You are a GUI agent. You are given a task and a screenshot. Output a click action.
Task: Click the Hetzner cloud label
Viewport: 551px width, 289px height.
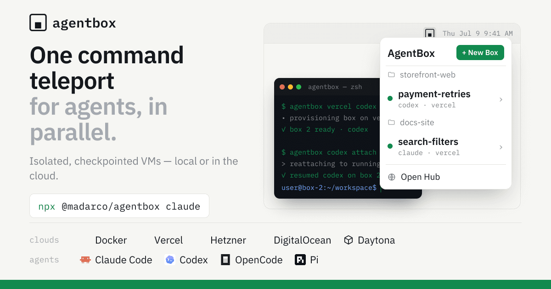pyautogui.click(x=228, y=240)
